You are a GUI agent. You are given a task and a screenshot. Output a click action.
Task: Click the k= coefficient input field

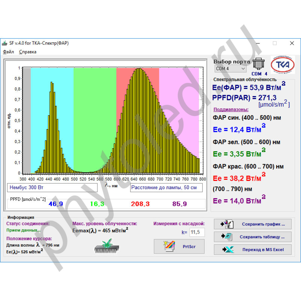(x=197, y=232)
